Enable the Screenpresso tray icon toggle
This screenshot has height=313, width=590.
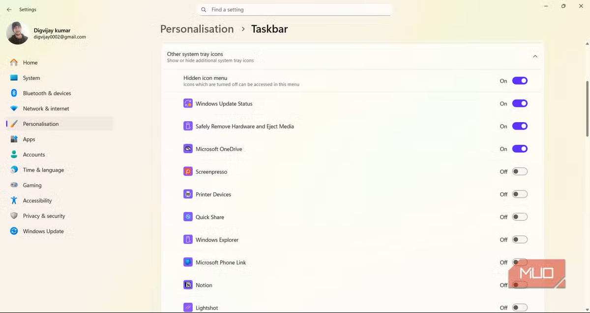520,172
